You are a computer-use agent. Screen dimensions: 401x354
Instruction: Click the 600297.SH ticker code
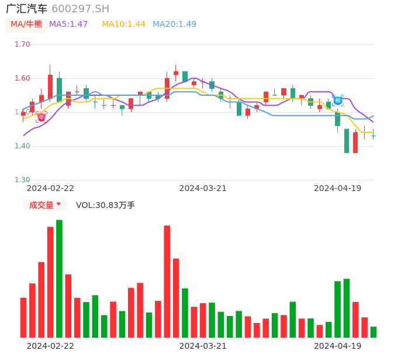click(80, 9)
